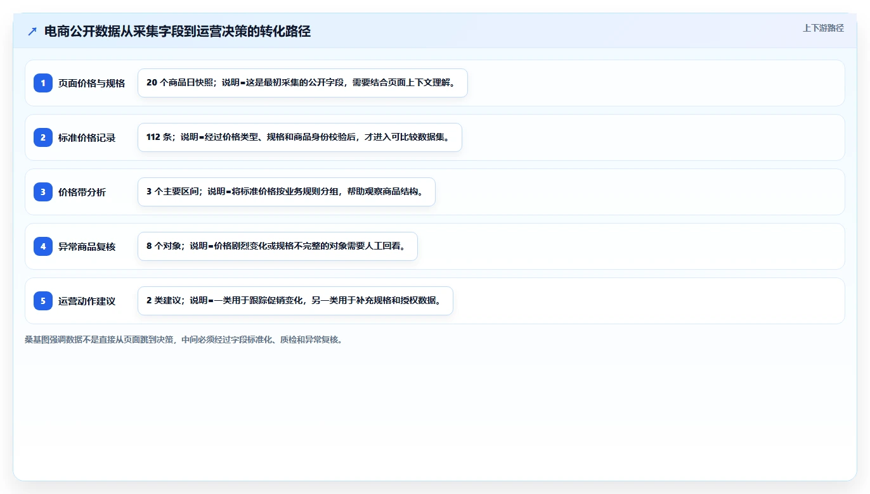Image resolution: width=870 pixels, height=494 pixels.
Task: Click step number badge 1
Action: point(43,83)
